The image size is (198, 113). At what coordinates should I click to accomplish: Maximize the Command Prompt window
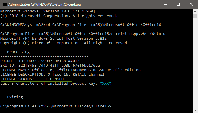(x=178, y=4)
